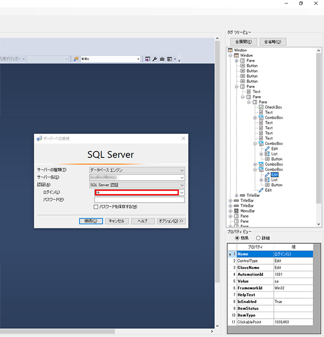Click the main view vertical scroll-down arrow
Image resolution: width=324 pixels, height=337 pixels.
pyautogui.click(x=217, y=326)
